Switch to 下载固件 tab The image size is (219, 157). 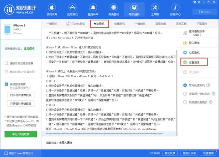pos(202,24)
